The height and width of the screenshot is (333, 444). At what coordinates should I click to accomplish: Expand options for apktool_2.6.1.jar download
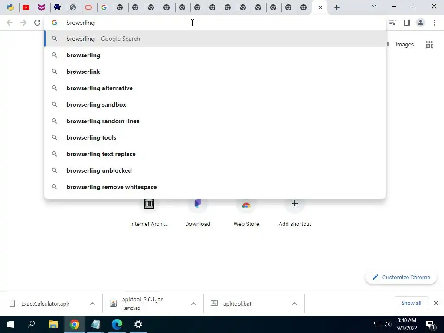(193, 304)
